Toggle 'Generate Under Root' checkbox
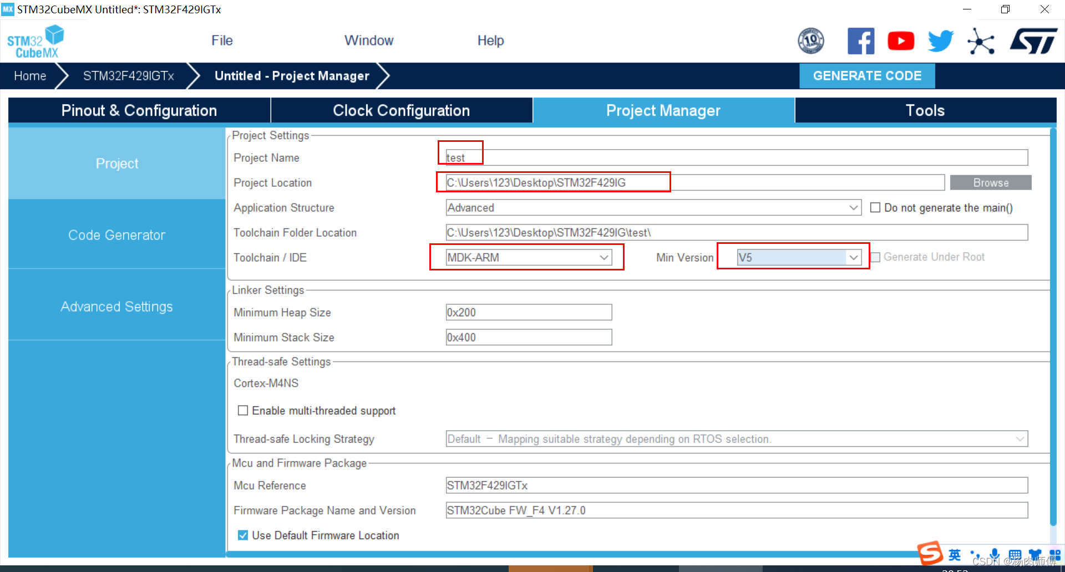Screen dimensions: 1065x572 875,257
